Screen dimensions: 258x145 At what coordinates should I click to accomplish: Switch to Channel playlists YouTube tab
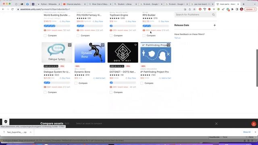[x=74, y=4]
